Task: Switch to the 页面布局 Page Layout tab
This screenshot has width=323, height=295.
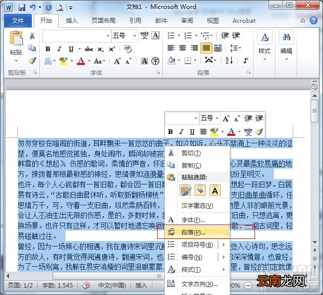Action: (x=103, y=21)
